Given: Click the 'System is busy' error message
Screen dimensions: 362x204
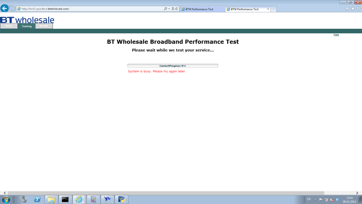Looking at the screenshot, I should (157, 71).
